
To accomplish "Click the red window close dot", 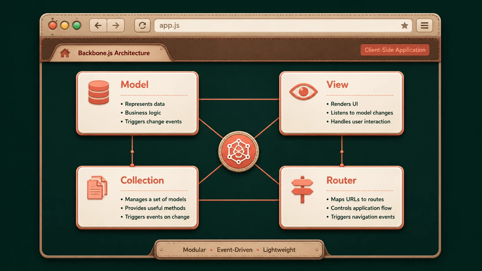I will tap(53, 26).
